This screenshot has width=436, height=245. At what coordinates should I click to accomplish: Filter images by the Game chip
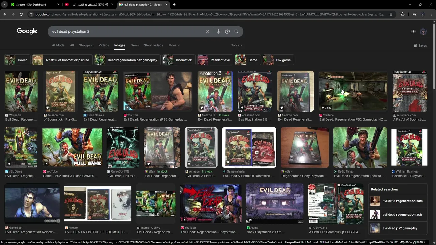coord(248,60)
